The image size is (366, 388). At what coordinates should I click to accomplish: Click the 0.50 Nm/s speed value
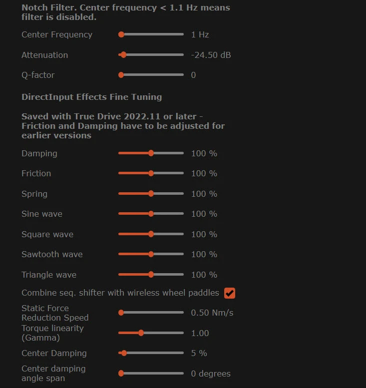pyautogui.click(x=212, y=313)
